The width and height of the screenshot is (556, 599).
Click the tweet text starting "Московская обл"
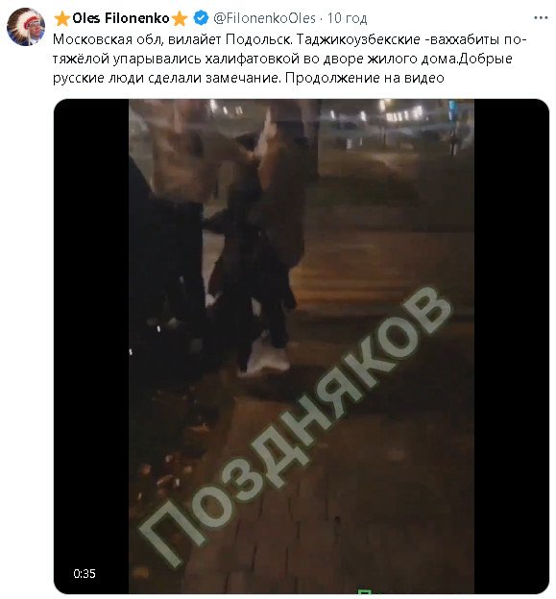[289, 59]
